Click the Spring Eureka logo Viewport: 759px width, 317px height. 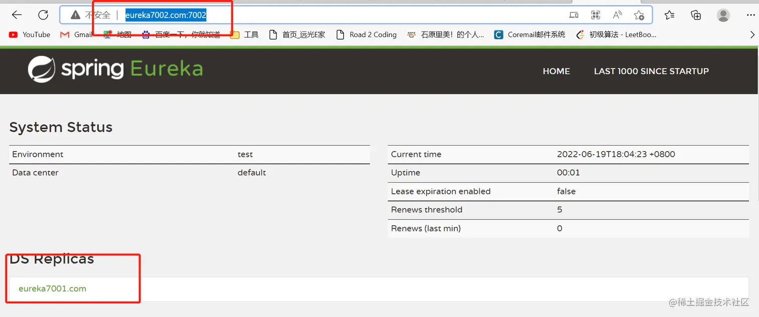[x=115, y=70]
